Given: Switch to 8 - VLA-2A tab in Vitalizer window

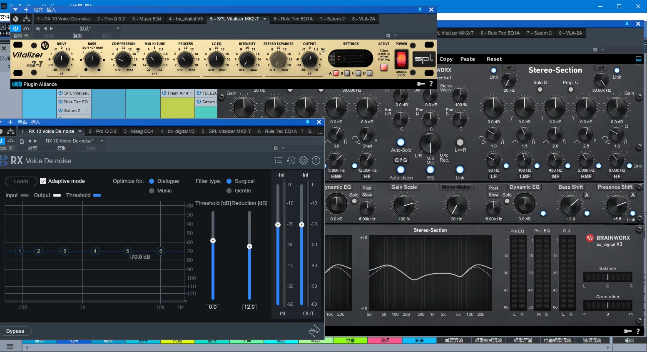Looking at the screenshot, I should (363, 19).
